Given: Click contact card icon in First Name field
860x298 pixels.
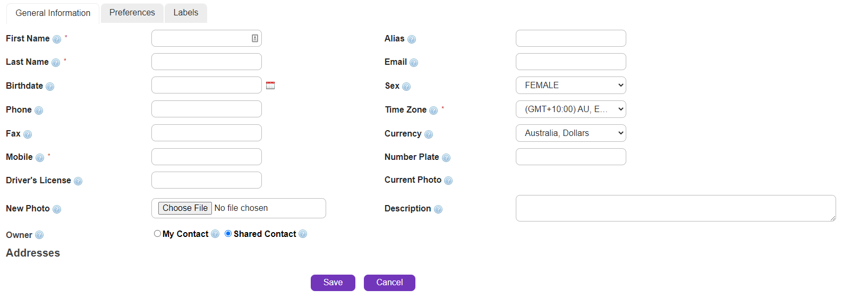Looking at the screenshot, I should pyautogui.click(x=255, y=38).
